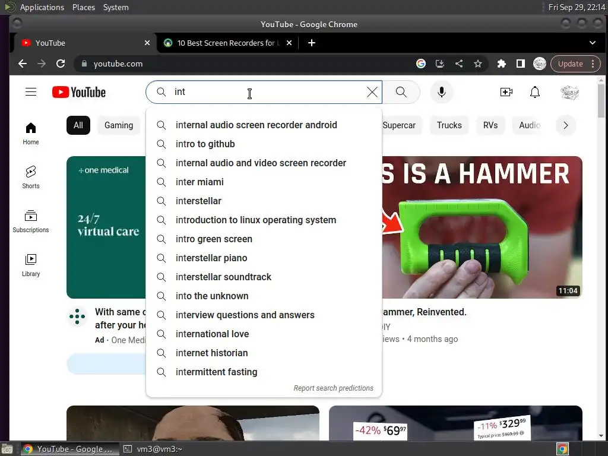This screenshot has height=456, width=608.
Task: Select the All filter chip
Action: pyautogui.click(x=78, y=125)
